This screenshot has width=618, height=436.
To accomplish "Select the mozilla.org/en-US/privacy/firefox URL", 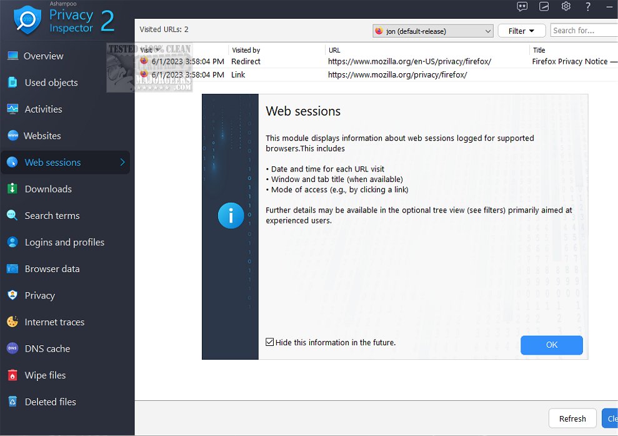I will pos(409,61).
